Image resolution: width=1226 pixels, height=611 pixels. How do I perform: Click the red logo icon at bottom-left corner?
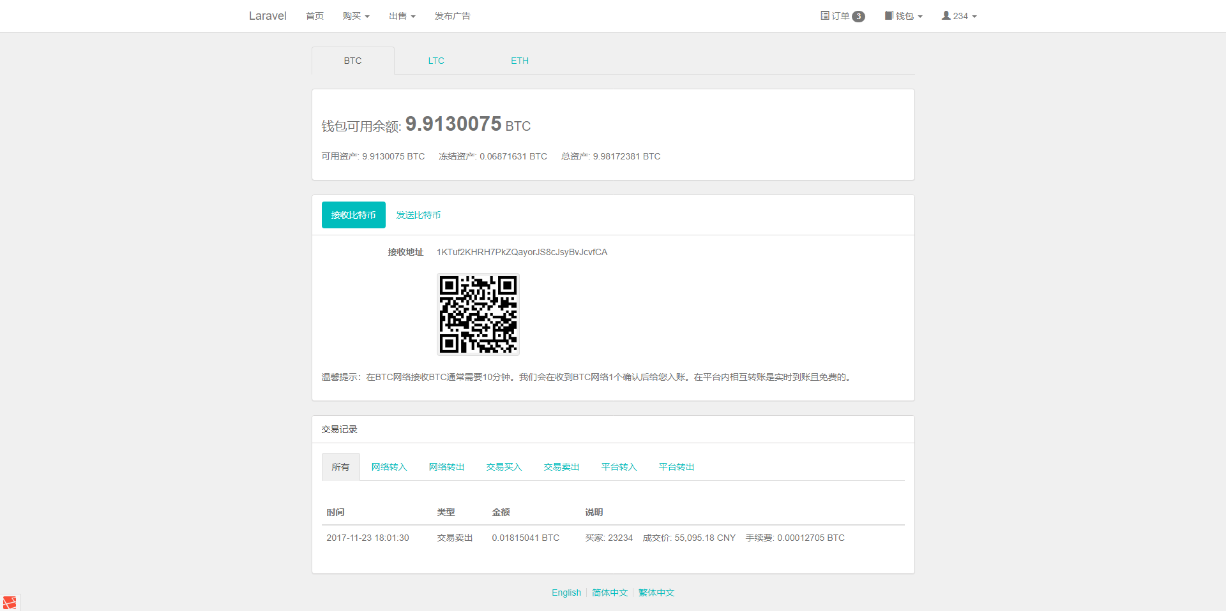click(x=10, y=602)
